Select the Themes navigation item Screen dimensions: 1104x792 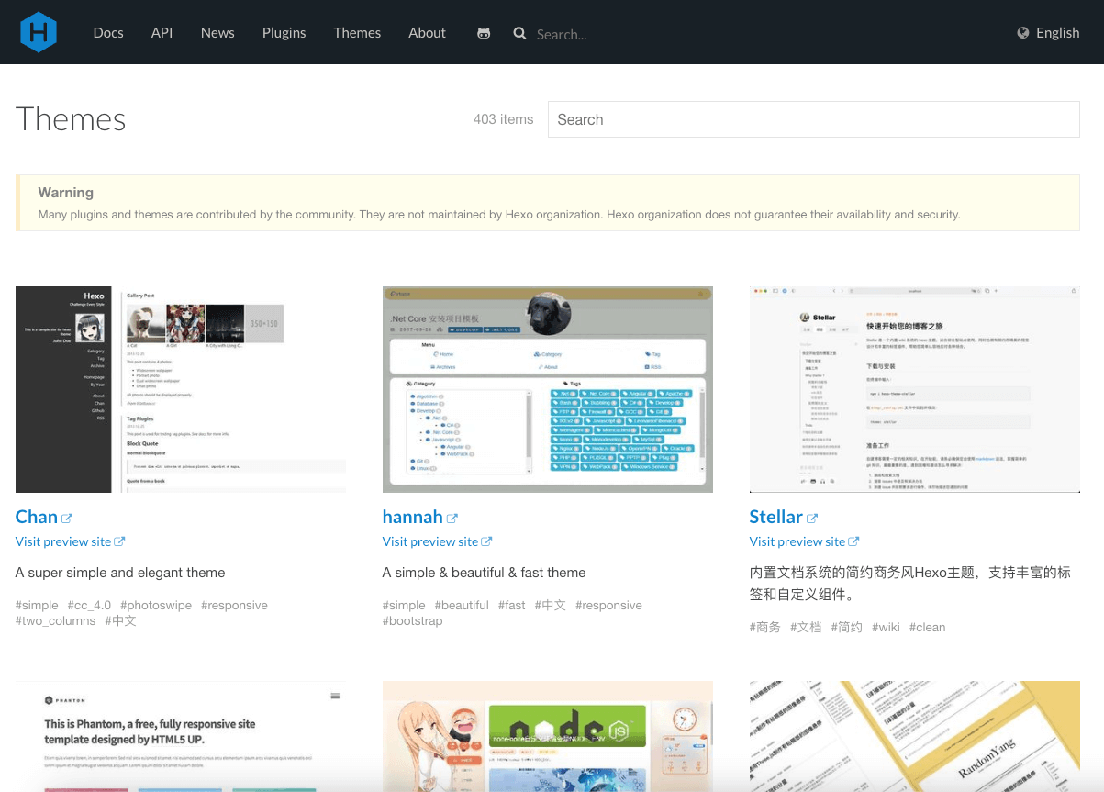[357, 32]
